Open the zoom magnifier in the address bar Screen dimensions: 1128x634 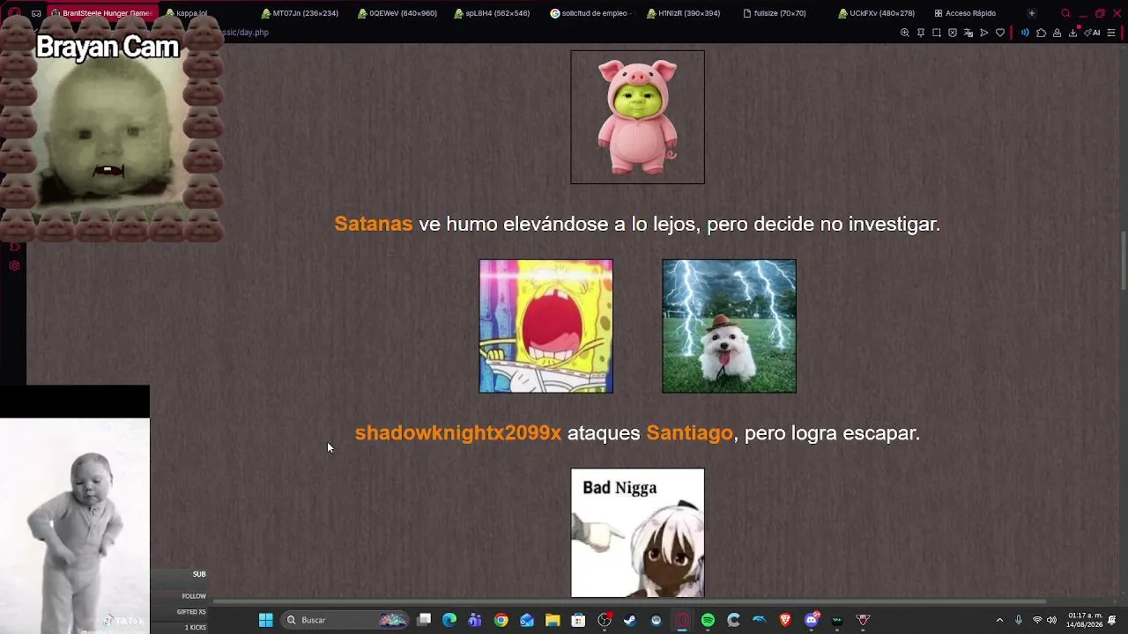904,33
